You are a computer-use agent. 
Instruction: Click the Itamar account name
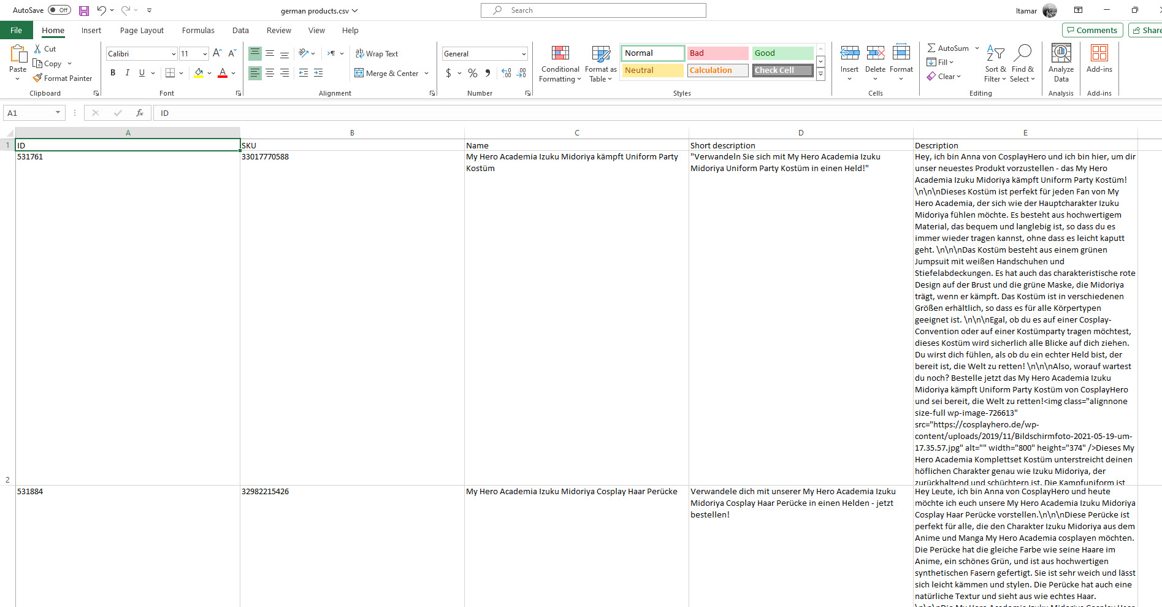click(1026, 11)
